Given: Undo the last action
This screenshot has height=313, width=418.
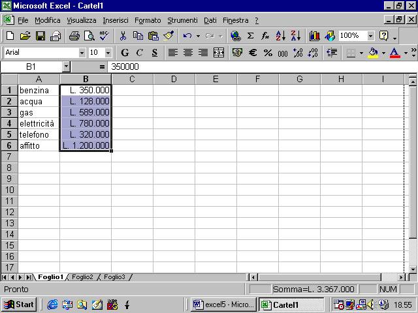Looking at the screenshot, I should coord(187,36).
